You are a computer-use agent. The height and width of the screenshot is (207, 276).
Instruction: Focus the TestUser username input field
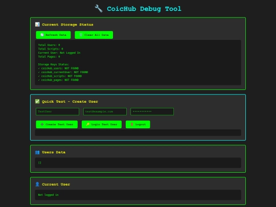[x=57, y=111]
